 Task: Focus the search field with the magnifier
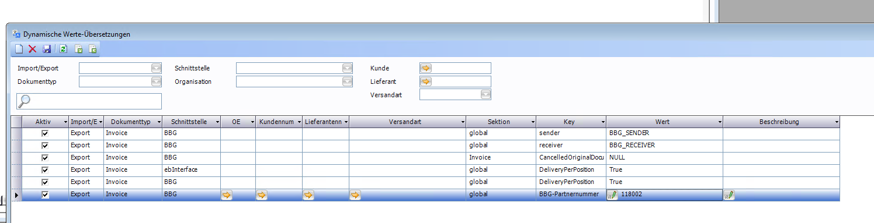point(89,101)
